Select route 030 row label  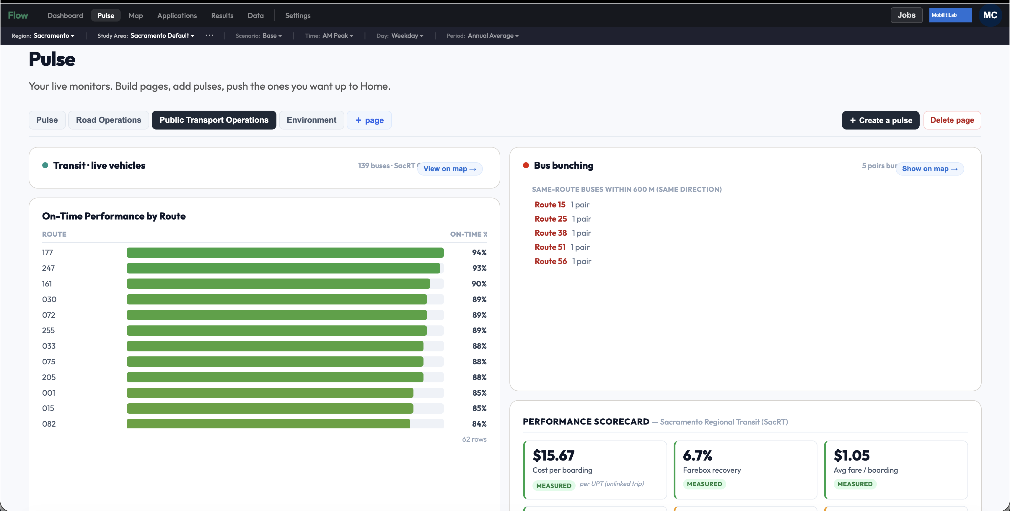pyautogui.click(x=49, y=299)
